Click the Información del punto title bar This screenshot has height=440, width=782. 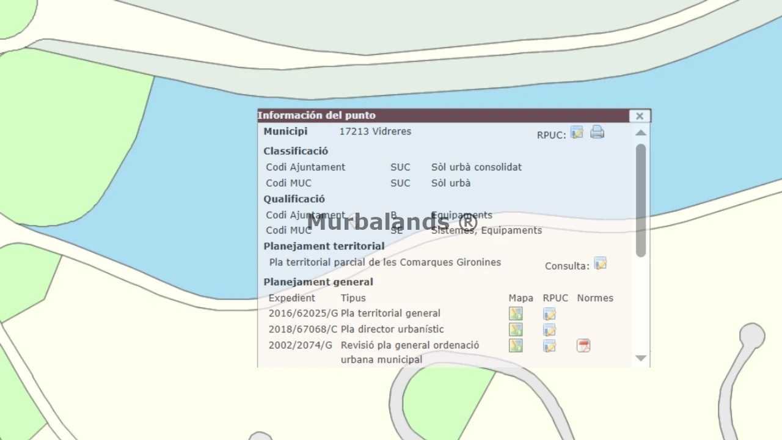click(x=443, y=116)
